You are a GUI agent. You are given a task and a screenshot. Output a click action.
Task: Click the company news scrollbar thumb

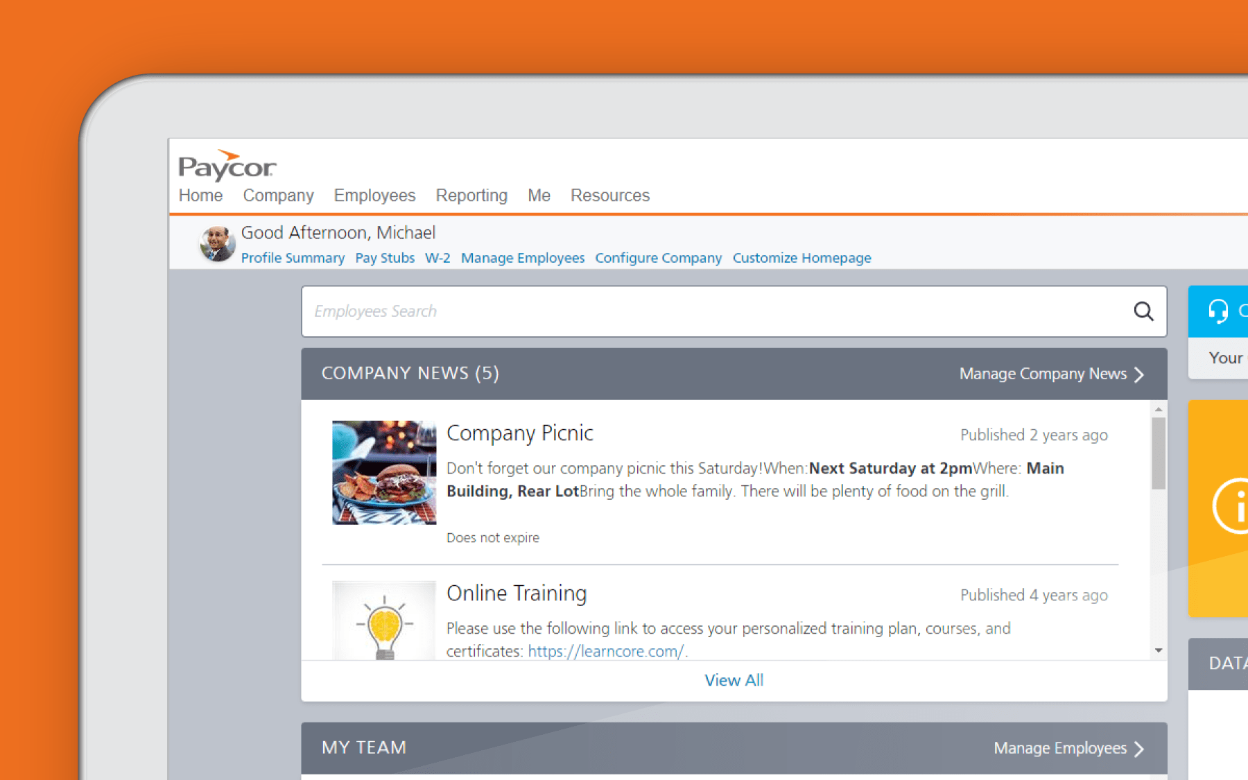click(1159, 453)
